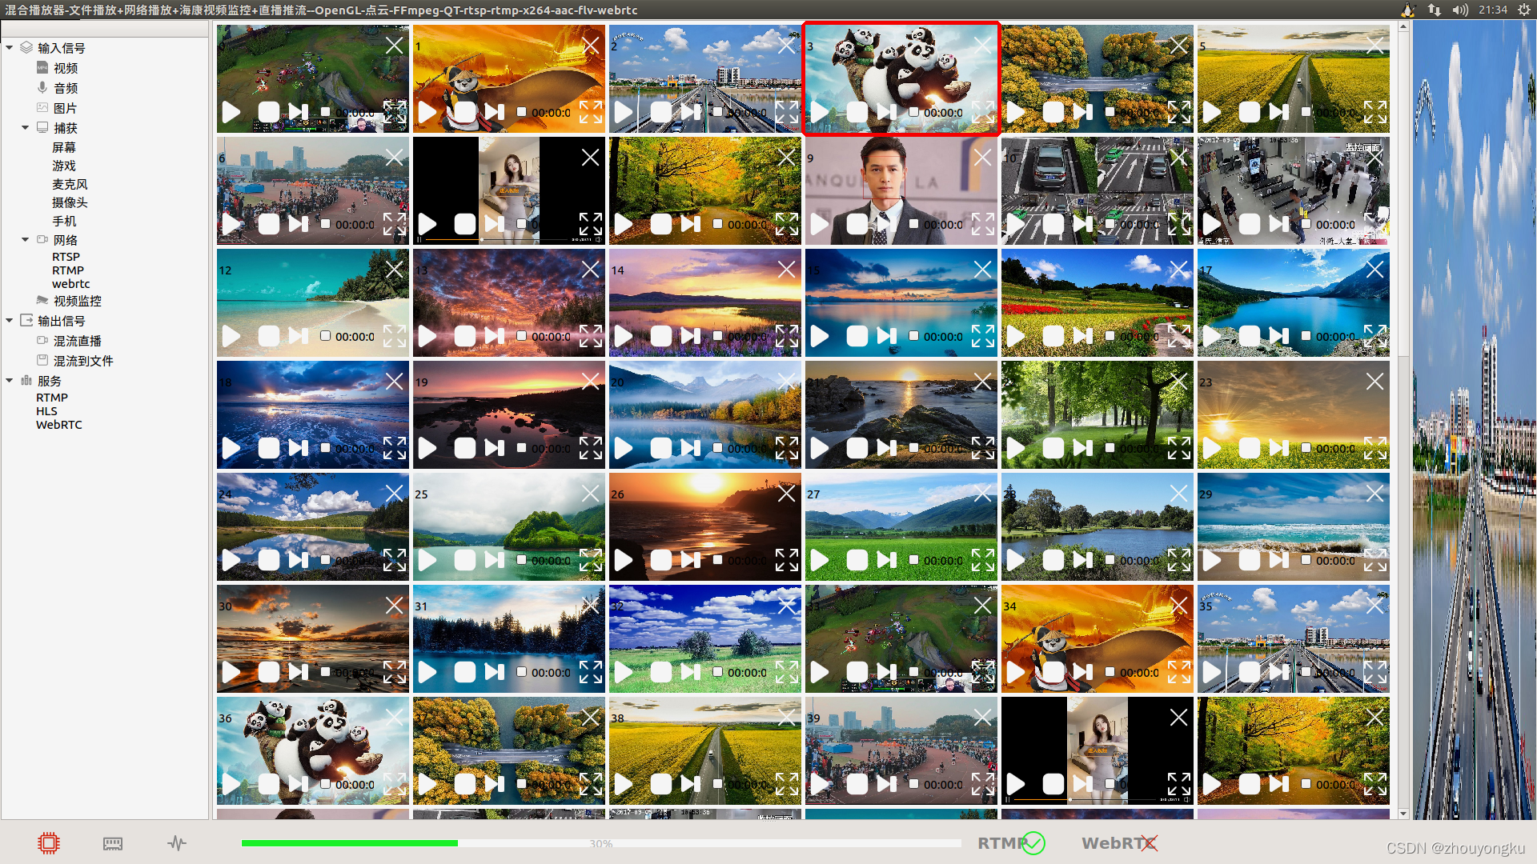Close tile 19 sunset video
This screenshot has width=1537, height=864.
[590, 382]
